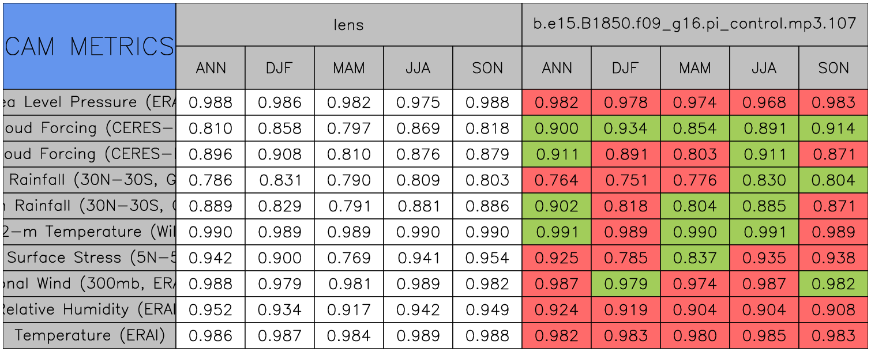Click the white cell with value 0.797
Image resolution: width=871 pixels, height=352 pixels.
349,128
